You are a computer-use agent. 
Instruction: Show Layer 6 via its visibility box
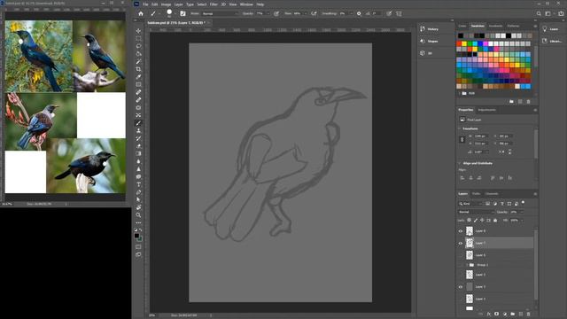[461, 255]
